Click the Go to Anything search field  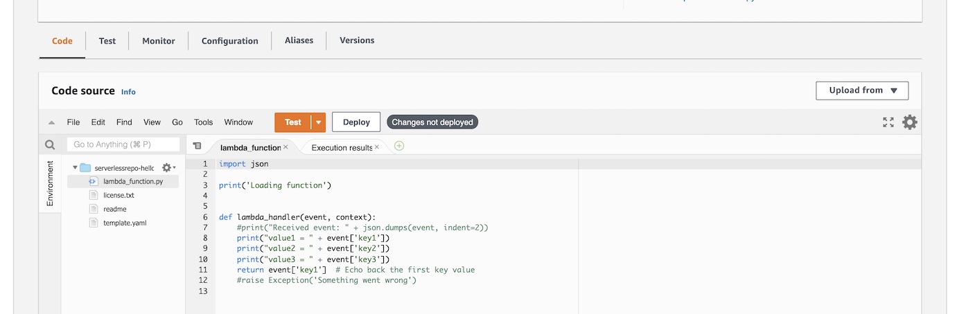click(123, 145)
